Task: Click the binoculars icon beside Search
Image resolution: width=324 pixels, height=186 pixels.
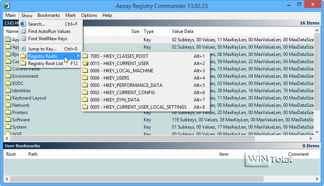Action: coord(23,24)
